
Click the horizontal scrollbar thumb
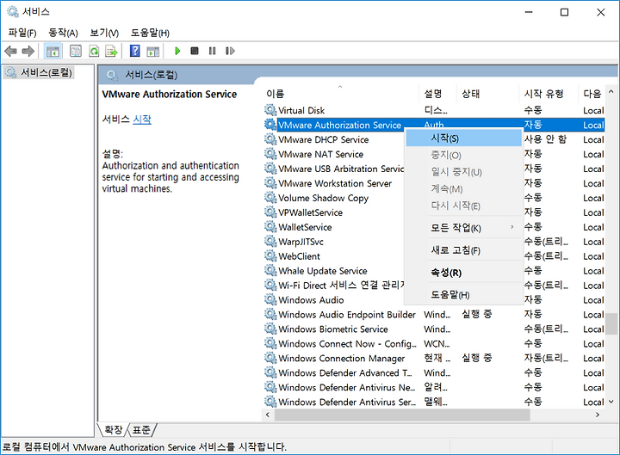[x=402, y=415]
